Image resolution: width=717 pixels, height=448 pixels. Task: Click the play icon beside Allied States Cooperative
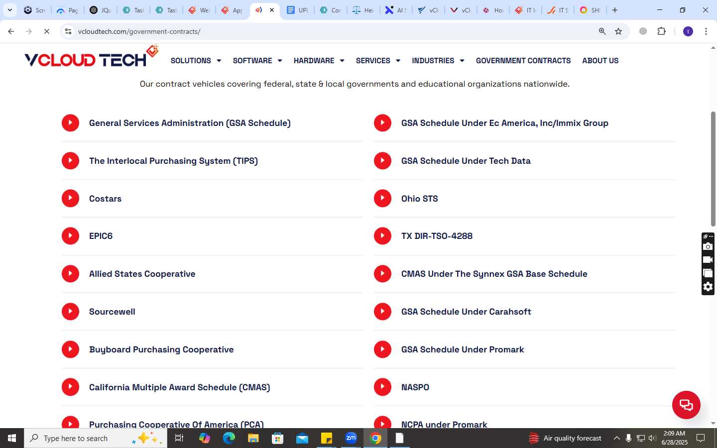pyautogui.click(x=70, y=274)
